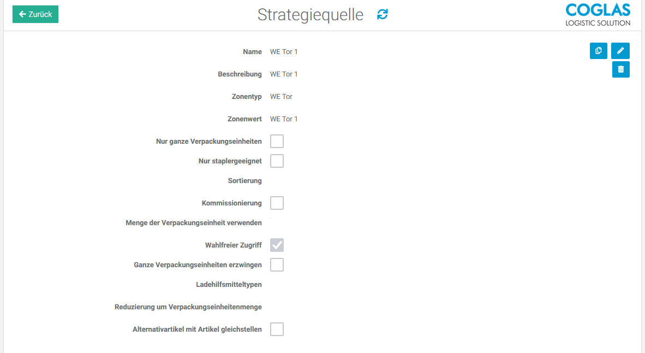Click the Name value WE Tor 1
Image resolution: width=645 pixels, height=353 pixels.
(284, 52)
